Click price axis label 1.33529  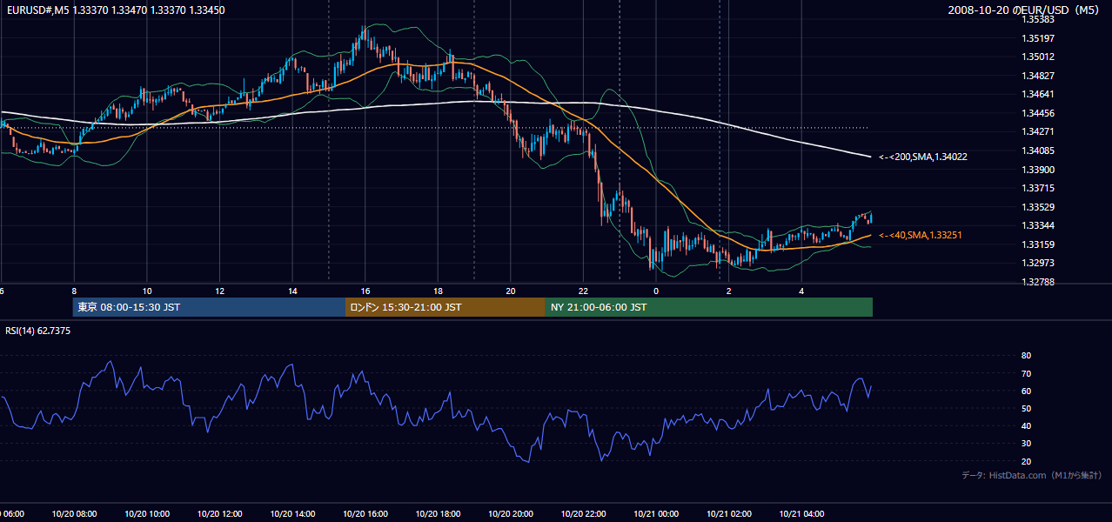(x=1038, y=207)
